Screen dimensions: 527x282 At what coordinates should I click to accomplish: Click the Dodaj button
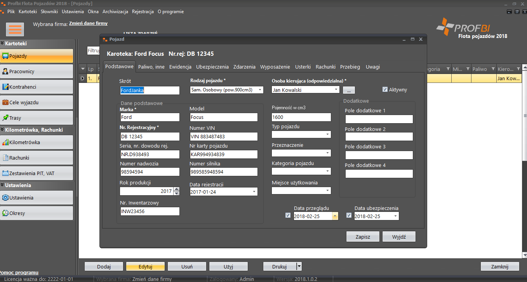coord(104,267)
